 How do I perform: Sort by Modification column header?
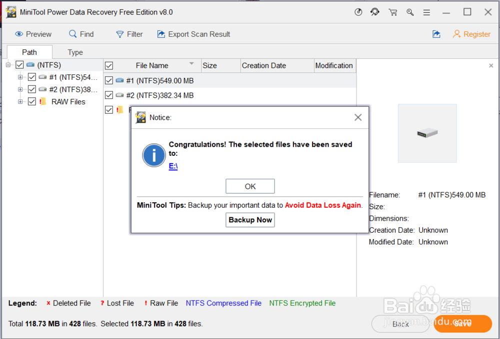coord(335,65)
